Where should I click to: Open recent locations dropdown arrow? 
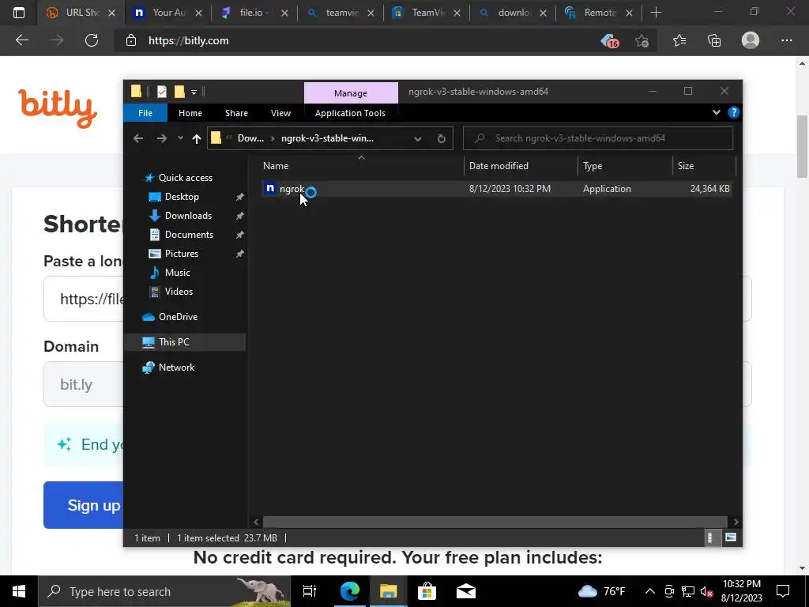click(180, 138)
